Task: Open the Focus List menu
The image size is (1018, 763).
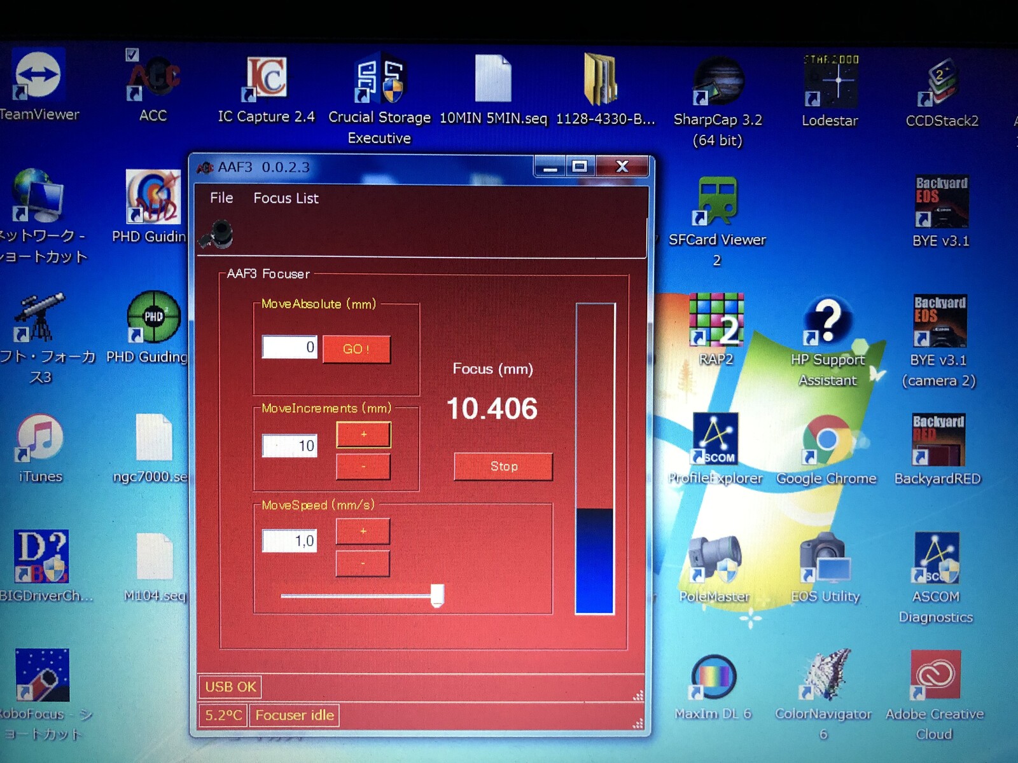Action: (286, 198)
